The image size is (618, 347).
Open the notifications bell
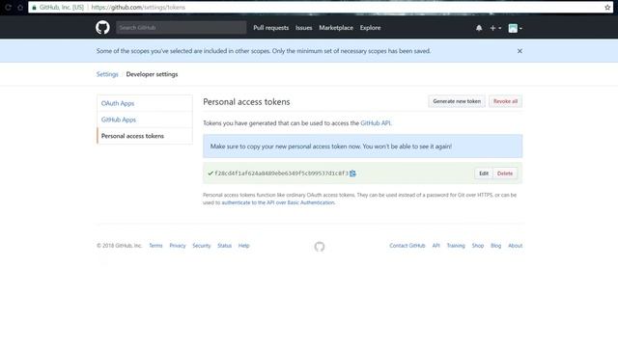coord(479,28)
